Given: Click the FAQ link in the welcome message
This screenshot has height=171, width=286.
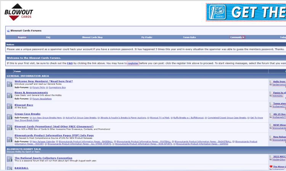Looking at the screenshot, I should tap(70, 63).
